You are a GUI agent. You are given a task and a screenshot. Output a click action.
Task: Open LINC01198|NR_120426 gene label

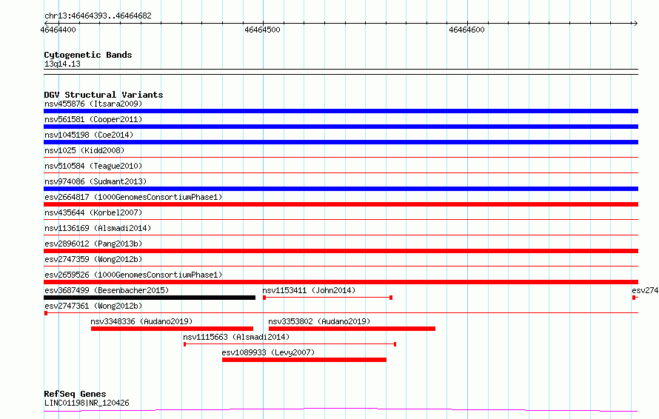(87, 403)
